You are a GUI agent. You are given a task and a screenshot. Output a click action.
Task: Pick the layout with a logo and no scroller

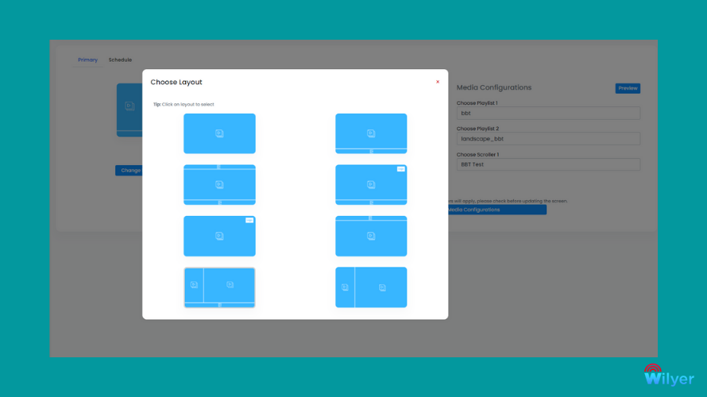219,236
